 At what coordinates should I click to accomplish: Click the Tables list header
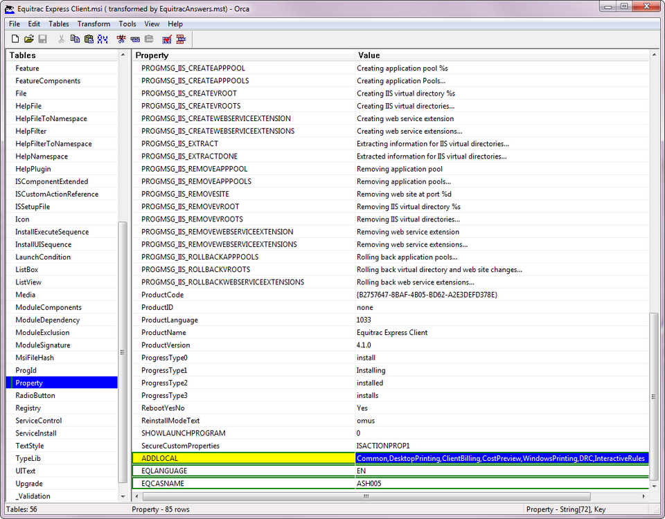62,55
